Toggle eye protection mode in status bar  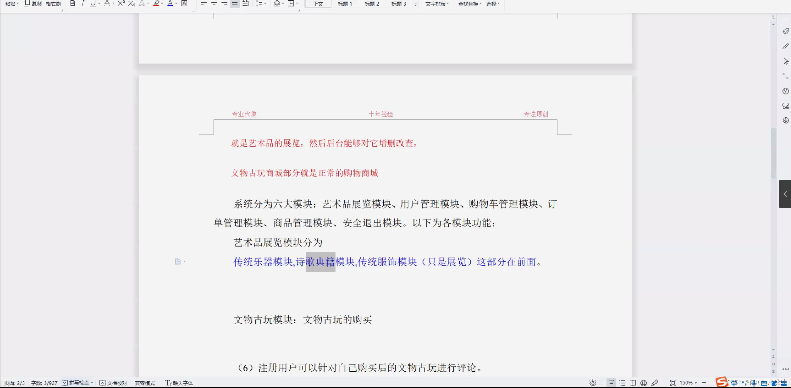592,383
